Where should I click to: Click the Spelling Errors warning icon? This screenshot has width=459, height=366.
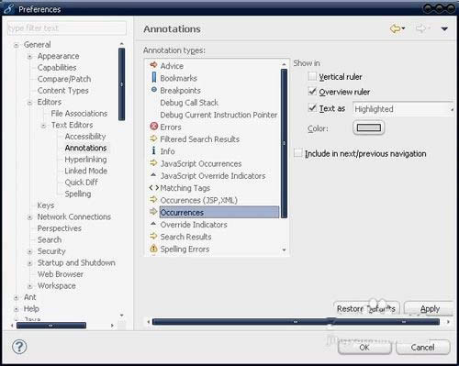coord(153,249)
